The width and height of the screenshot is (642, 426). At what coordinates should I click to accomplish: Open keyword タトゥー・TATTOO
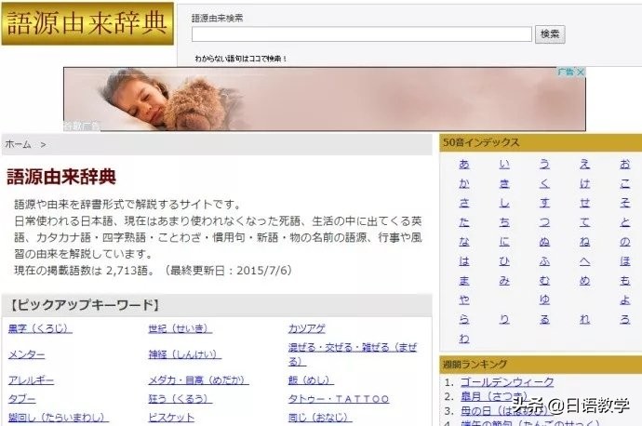coord(339,399)
